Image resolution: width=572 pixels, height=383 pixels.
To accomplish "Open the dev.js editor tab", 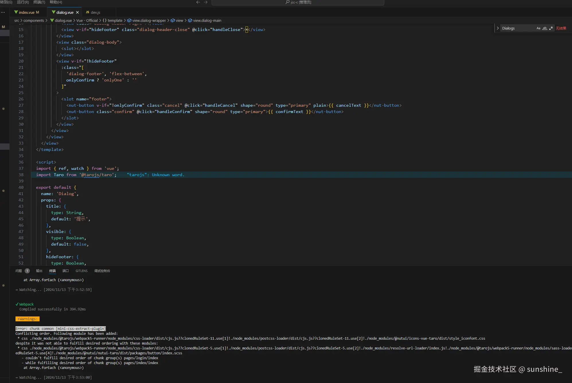I will (95, 12).
